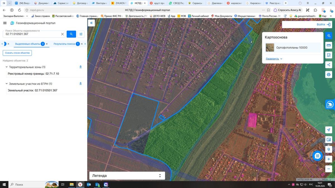Click the share map icon
Screen dimensions: 335x188
click(329, 65)
